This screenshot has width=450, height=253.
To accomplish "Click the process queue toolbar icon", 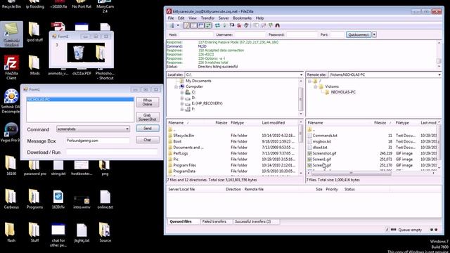I will pyautogui.click(x=225, y=25).
